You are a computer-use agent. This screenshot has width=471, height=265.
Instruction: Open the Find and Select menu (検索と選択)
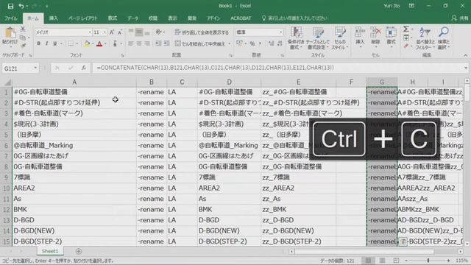443,38
